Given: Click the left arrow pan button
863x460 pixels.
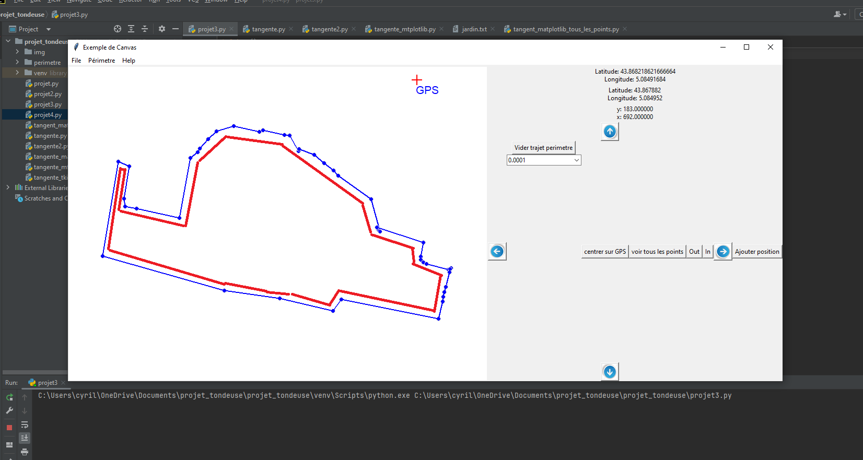Looking at the screenshot, I should point(497,252).
